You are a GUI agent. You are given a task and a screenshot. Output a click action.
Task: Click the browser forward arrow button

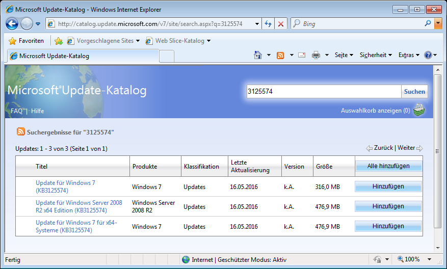click(x=27, y=23)
